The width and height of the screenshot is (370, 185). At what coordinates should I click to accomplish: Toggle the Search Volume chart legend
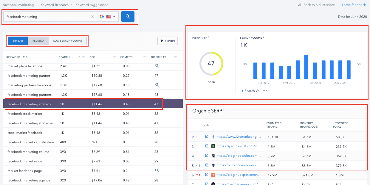[x=254, y=91]
